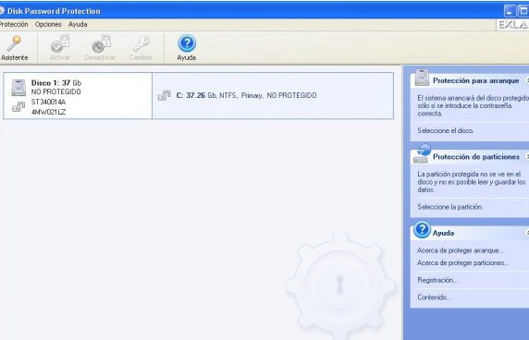Open the Protección menu

[14, 24]
